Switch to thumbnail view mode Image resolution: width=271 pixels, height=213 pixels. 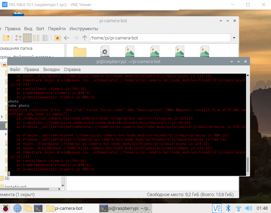tap(18, 38)
